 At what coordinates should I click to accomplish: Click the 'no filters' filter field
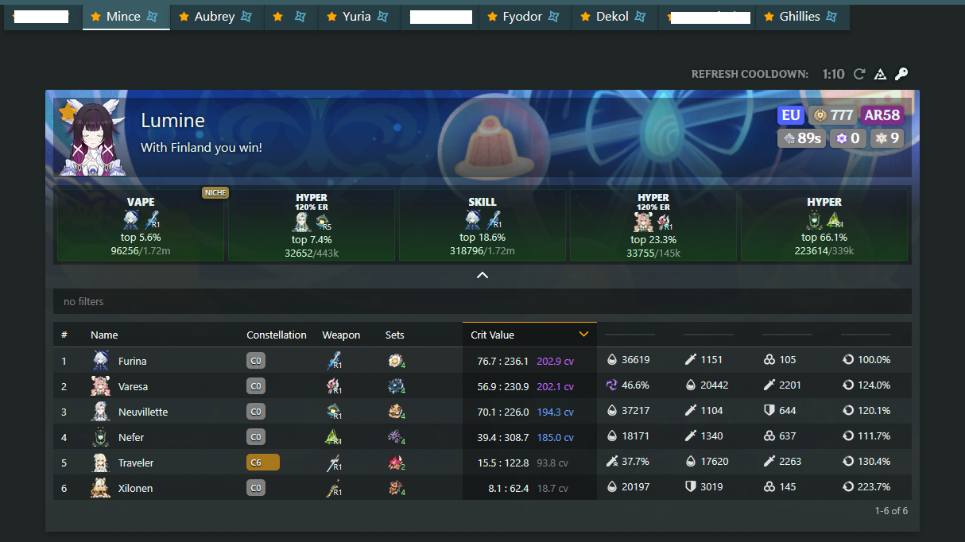tap(482, 301)
